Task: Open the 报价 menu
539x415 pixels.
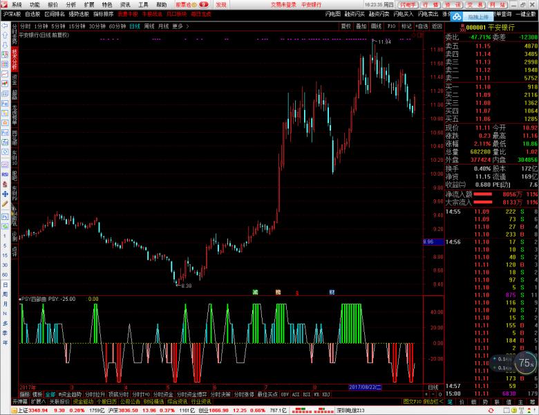Action: [53, 4]
